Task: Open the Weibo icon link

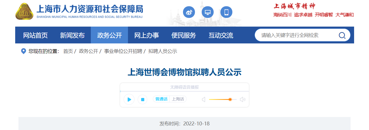Action: (189, 12)
